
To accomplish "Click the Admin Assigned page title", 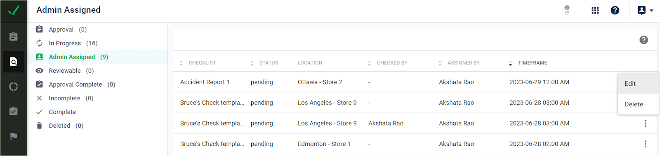I will [x=68, y=10].
